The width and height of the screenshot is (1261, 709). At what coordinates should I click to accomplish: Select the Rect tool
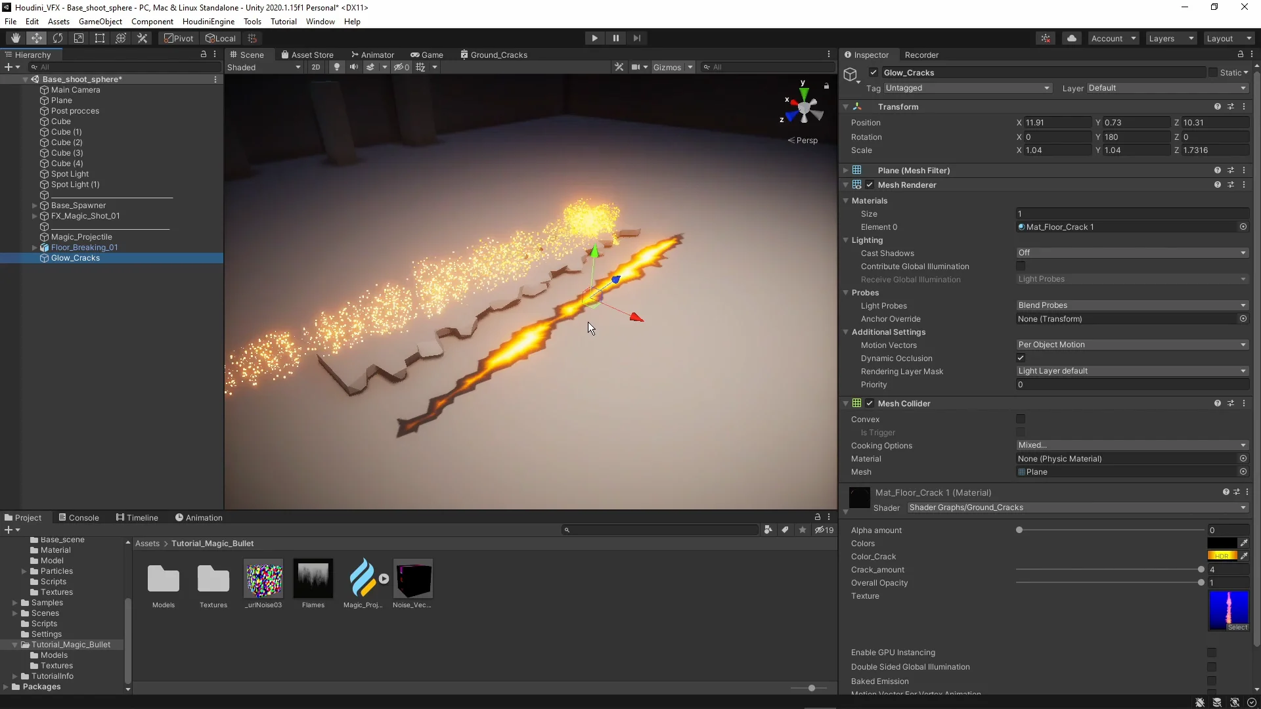99,38
